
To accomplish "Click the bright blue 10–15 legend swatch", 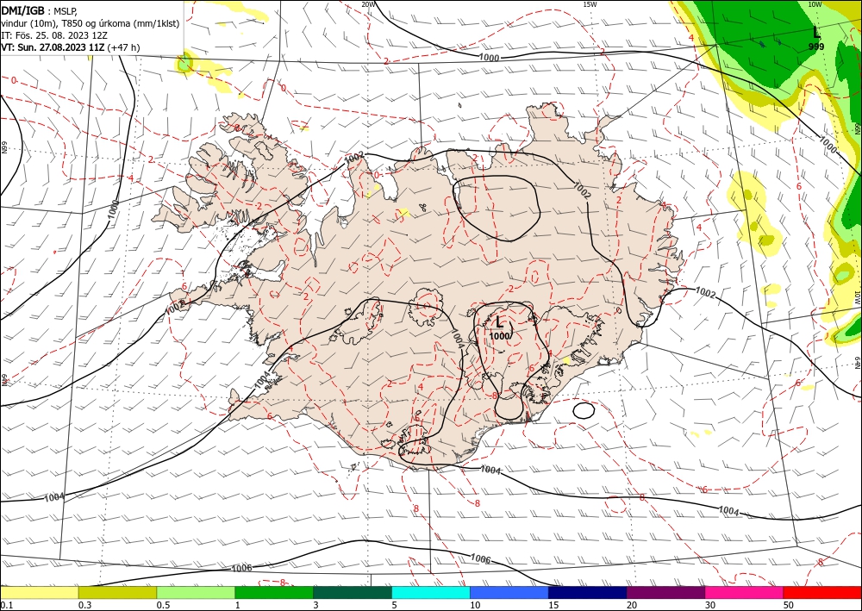I will click(509, 592).
